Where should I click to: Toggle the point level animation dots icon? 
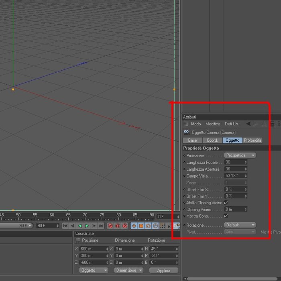click(163, 226)
